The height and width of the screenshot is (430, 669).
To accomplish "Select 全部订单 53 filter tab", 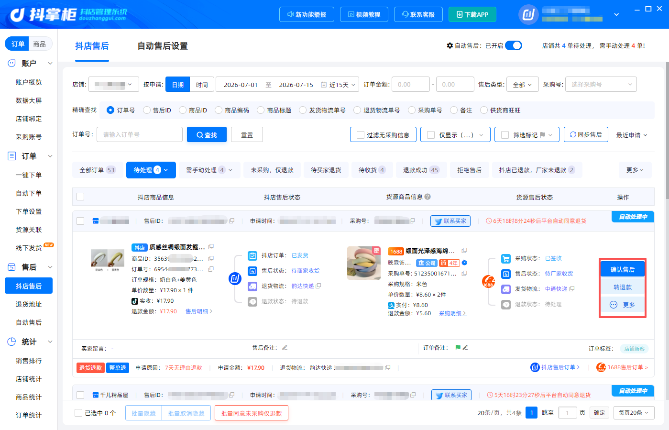I will [x=98, y=170].
